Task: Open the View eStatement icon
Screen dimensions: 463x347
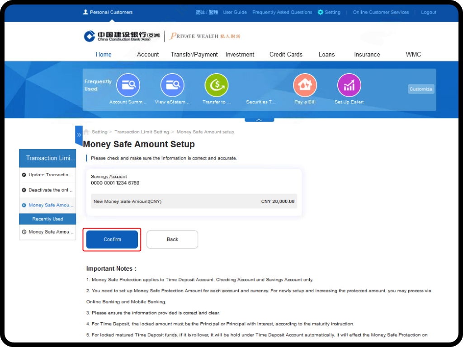Action: click(172, 85)
